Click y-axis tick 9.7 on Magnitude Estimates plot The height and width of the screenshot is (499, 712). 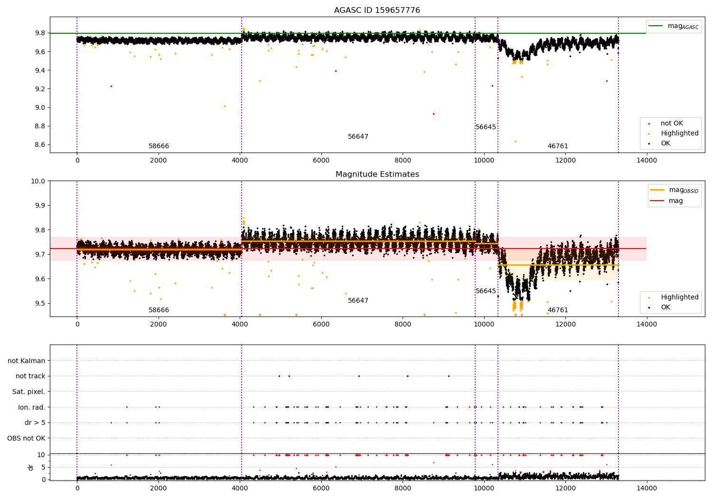(x=40, y=255)
